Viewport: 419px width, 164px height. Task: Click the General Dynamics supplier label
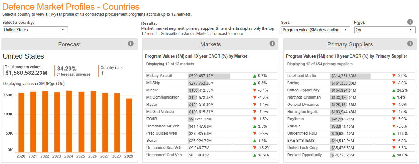point(303,105)
